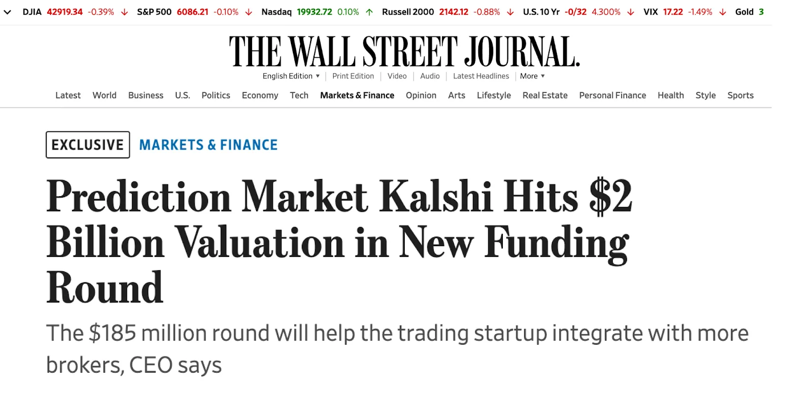Image resolution: width=785 pixels, height=406 pixels.
Task: Go to The Wall Street Journal homepage logo
Action: point(404,51)
